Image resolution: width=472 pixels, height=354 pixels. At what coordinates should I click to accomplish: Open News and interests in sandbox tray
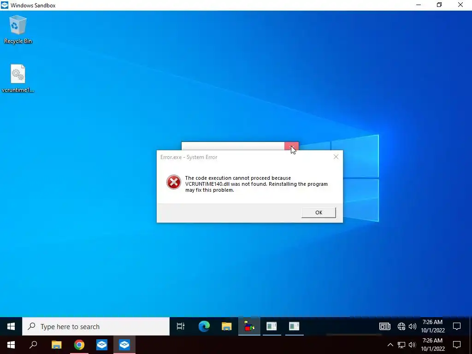tap(385, 326)
